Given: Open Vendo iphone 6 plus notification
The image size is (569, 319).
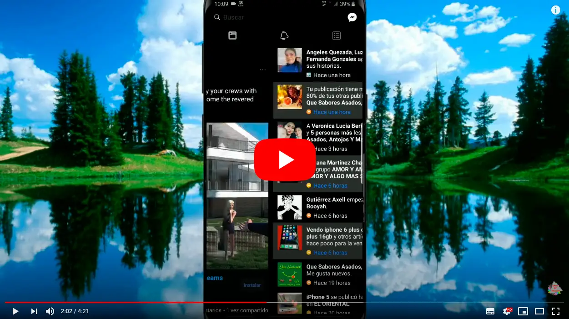Looking at the screenshot, I should 318,241.
